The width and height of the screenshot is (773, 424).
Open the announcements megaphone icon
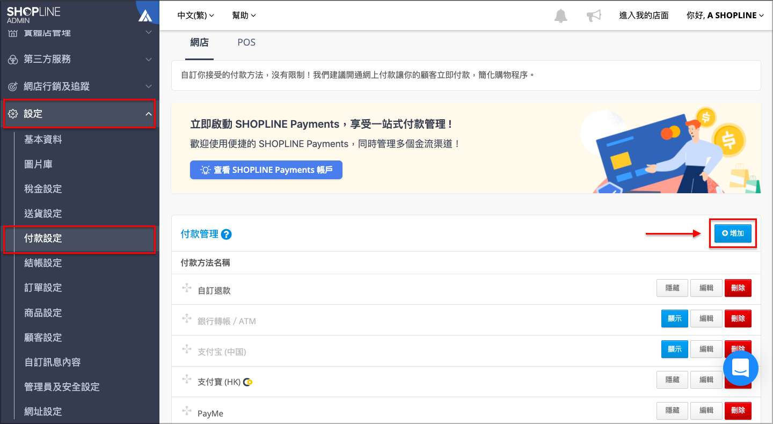tap(594, 16)
